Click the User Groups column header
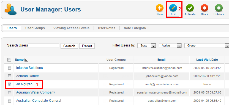The width and height of the screenshot is (229, 105). pyautogui.click(x=116, y=60)
